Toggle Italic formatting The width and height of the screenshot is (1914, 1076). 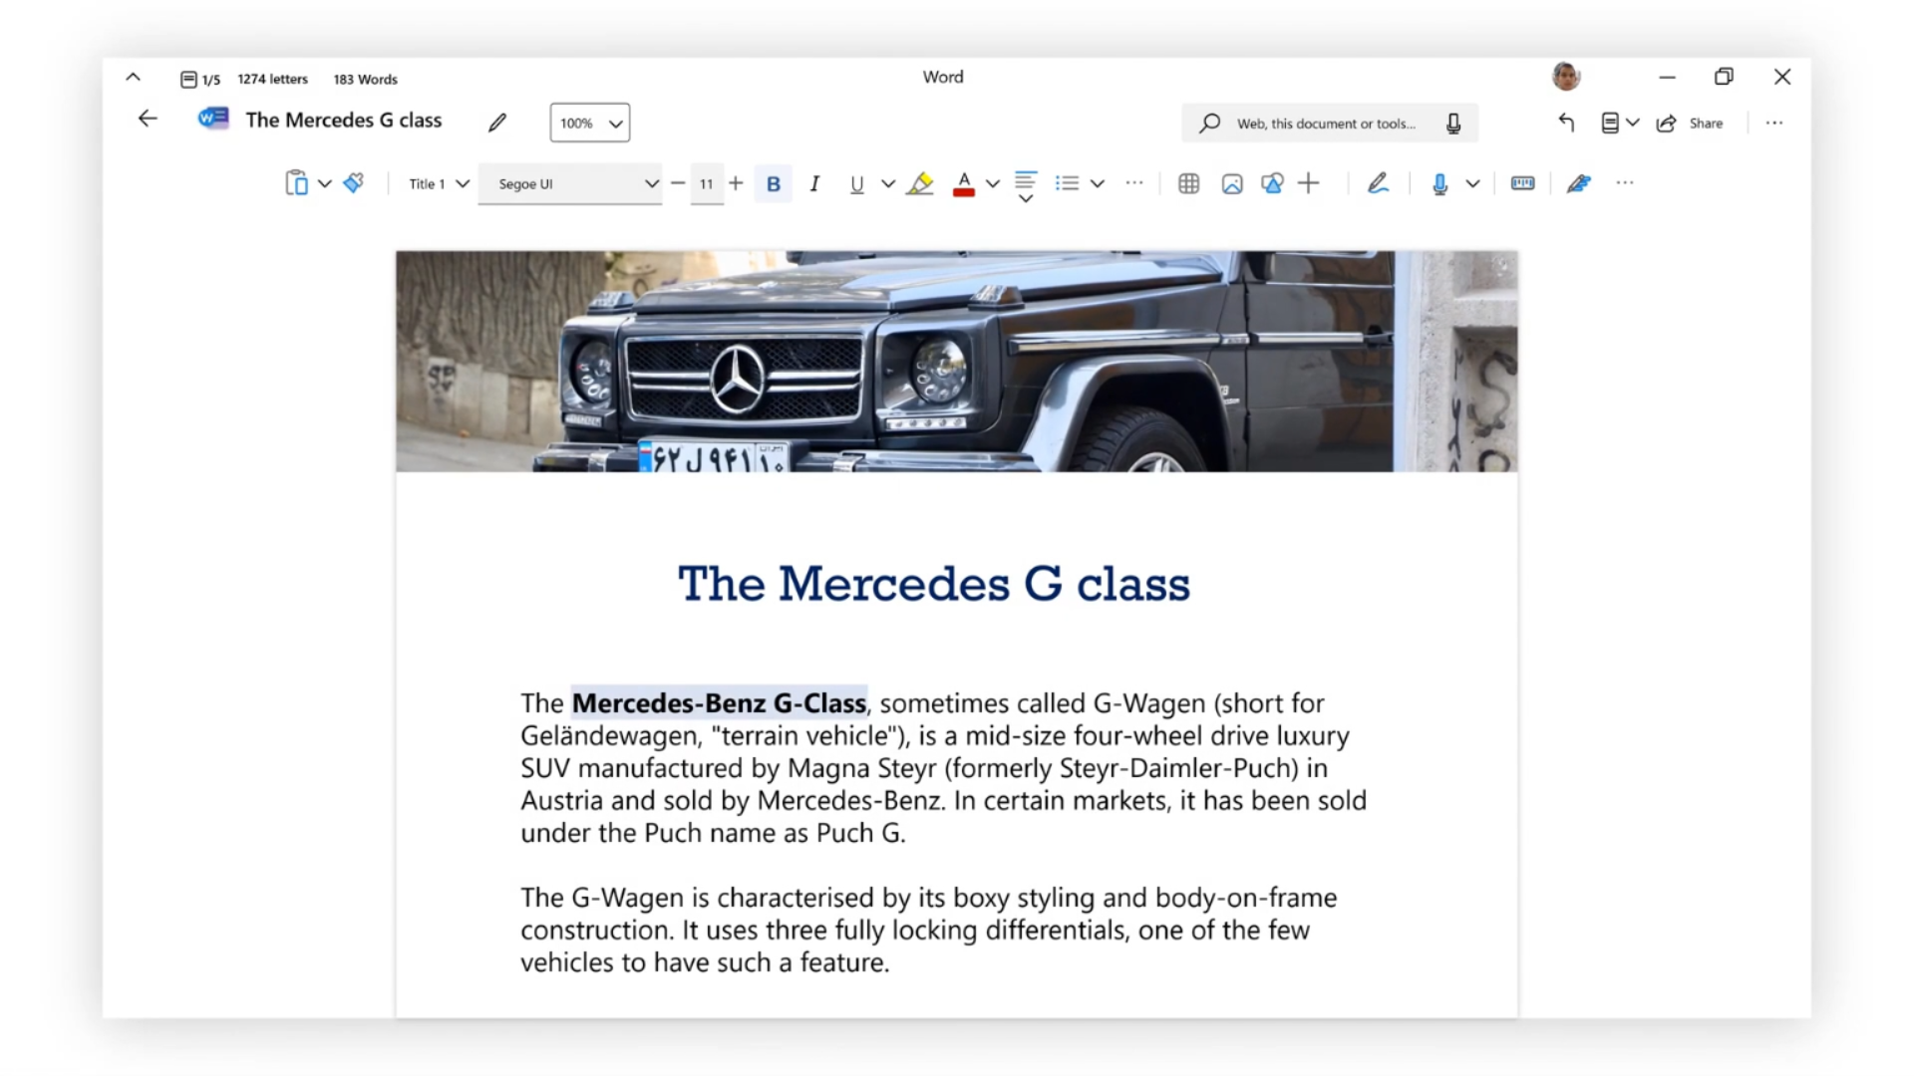click(x=814, y=183)
